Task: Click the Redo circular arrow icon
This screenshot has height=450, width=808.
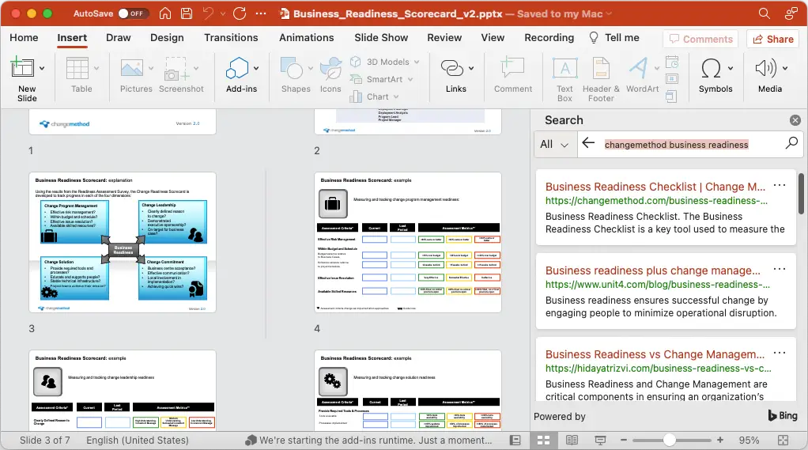Action: point(240,13)
